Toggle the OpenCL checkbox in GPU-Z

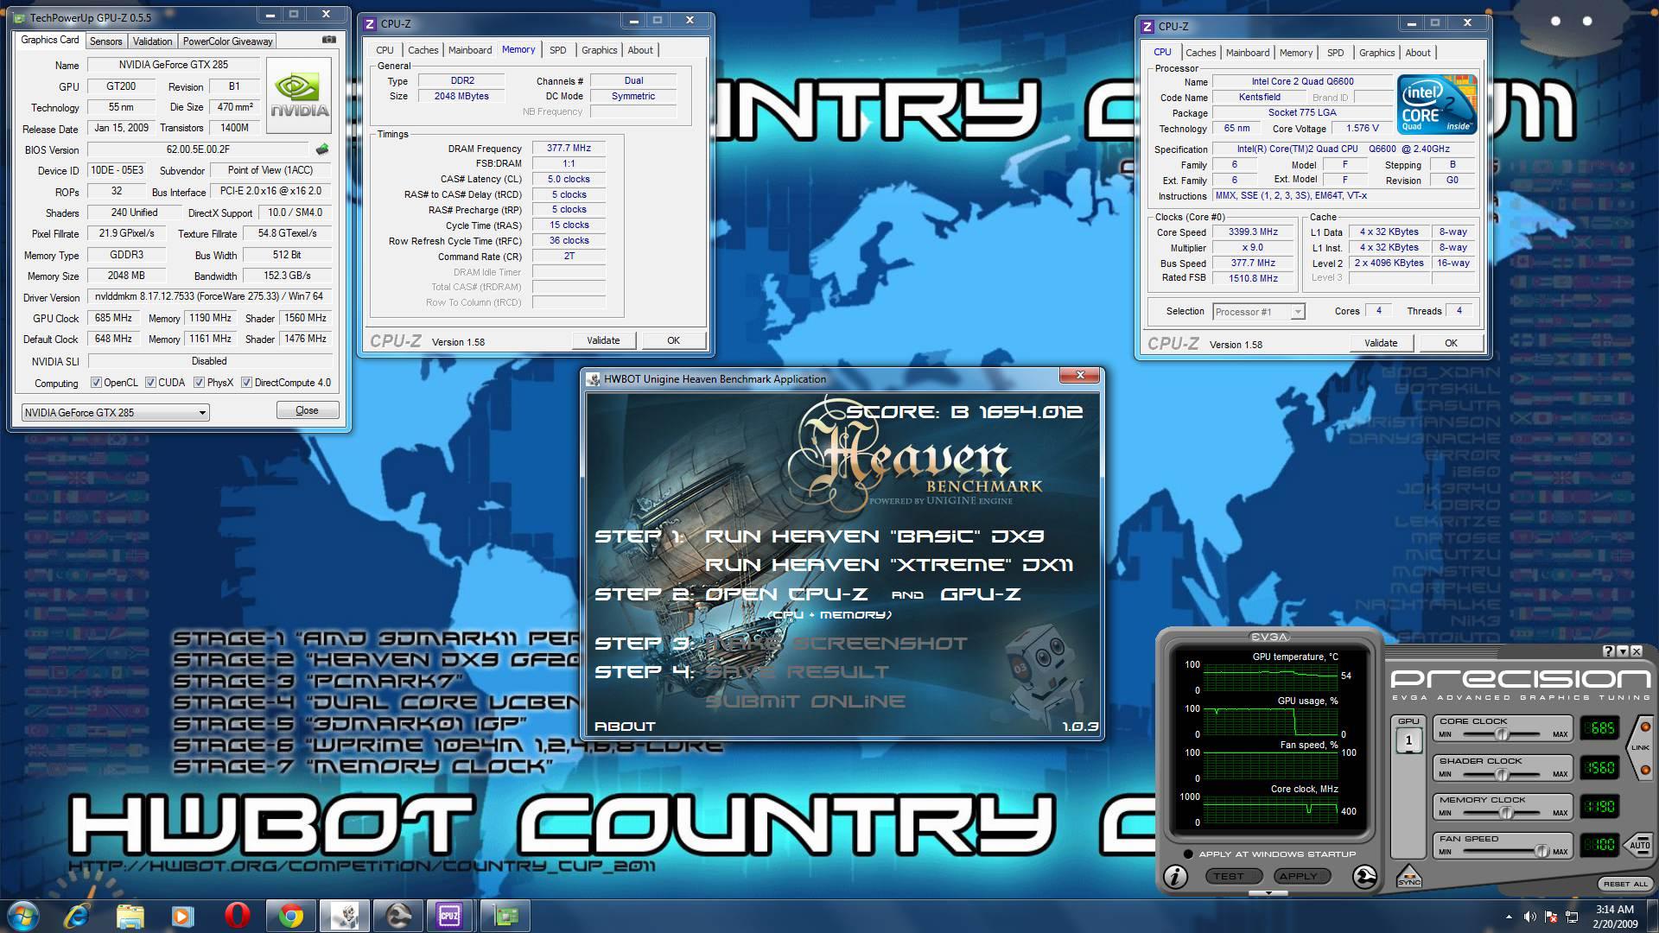click(x=96, y=383)
